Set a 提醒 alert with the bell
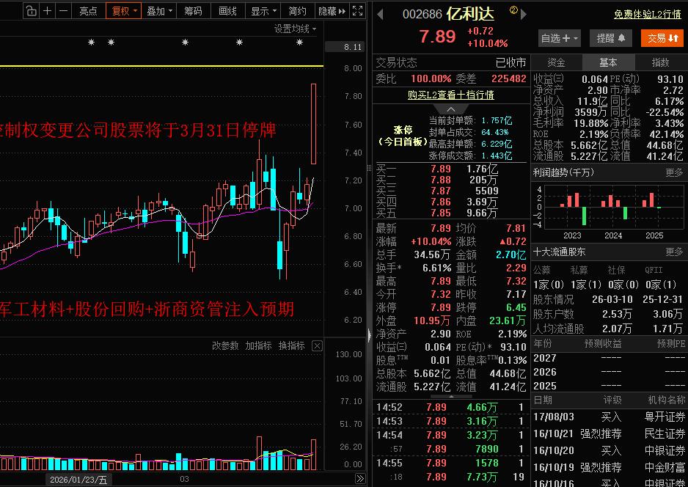The image size is (688, 487). click(x=611, y=38)
